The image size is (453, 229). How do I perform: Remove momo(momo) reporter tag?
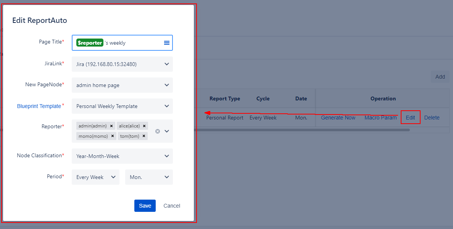pyautogui.click(x=113, y=136)
